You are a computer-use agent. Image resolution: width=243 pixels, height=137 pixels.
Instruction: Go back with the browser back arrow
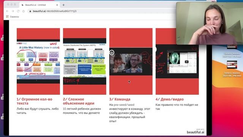[7, 11]
